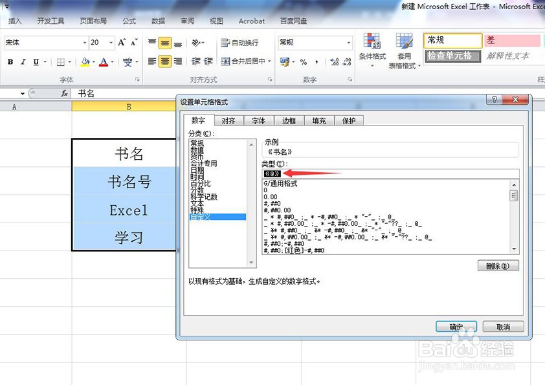Decrease decimal places
The height and width of the screenshot is (385, 545).
[347, 62]
